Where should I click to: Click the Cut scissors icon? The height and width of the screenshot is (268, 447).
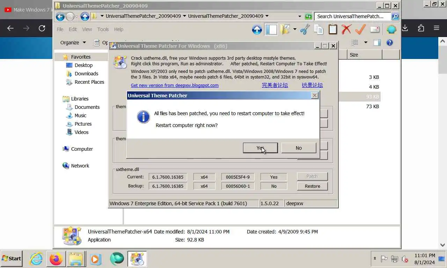pyautogui.click(x=305, y=30)
